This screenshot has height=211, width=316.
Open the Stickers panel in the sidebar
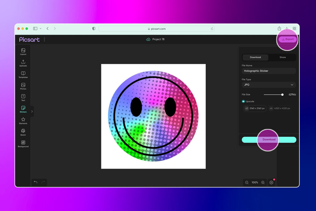pyautogui.click(x=23, y=109)
